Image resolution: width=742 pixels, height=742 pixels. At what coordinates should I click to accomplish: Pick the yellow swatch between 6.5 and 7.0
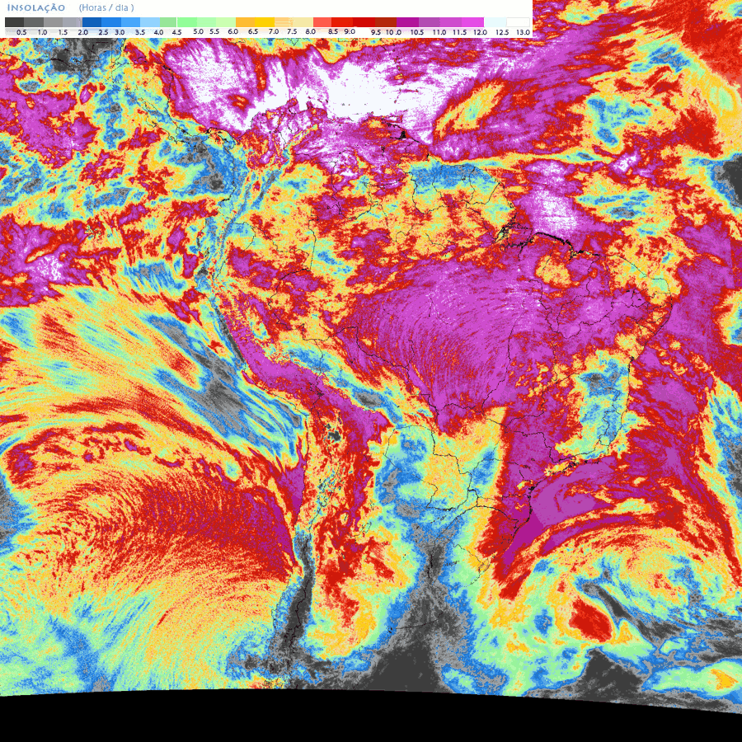[x=265, y=22]
